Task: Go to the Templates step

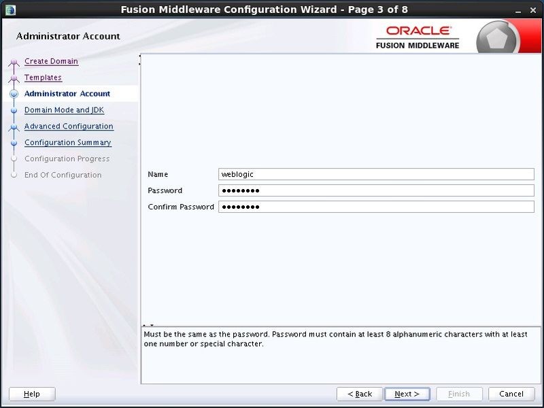Action: tap(43, 78)
